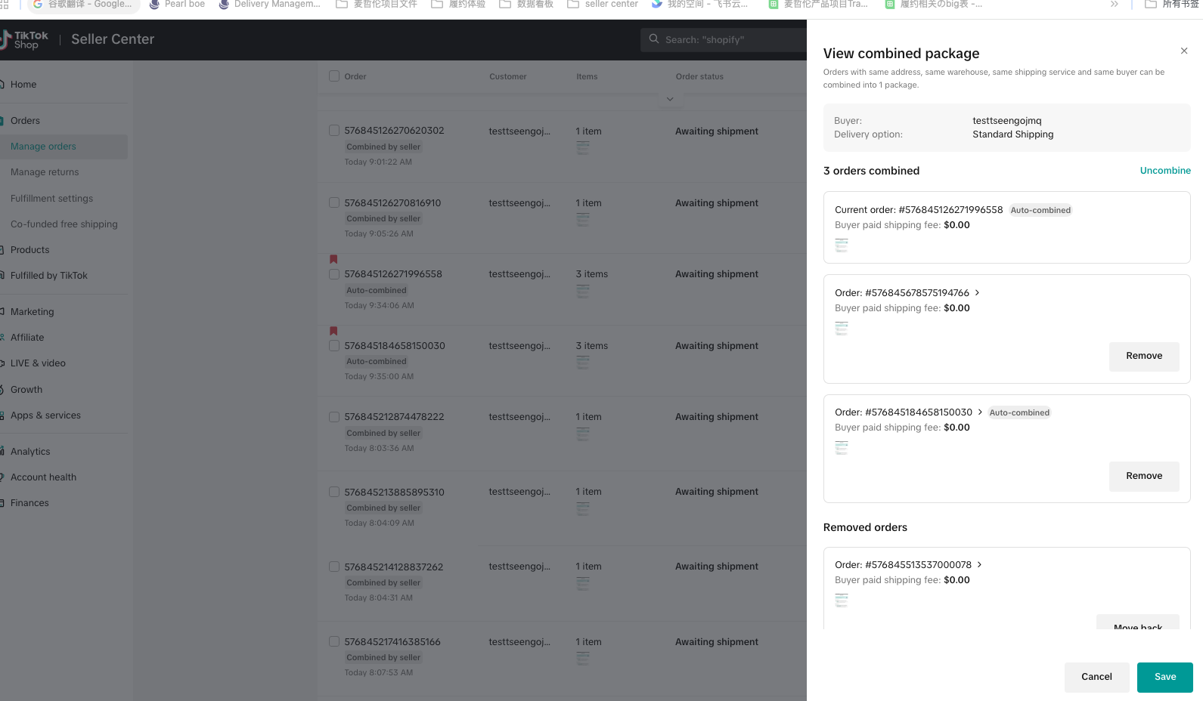This screenshot has height=701, width=1203.
Task: Toggle the select-all orders checkbox
Action: click(x=334, y=76)
